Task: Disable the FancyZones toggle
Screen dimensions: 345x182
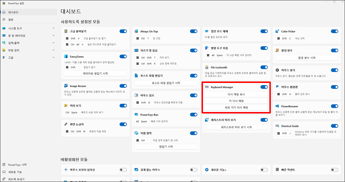Action: point(123,56)
